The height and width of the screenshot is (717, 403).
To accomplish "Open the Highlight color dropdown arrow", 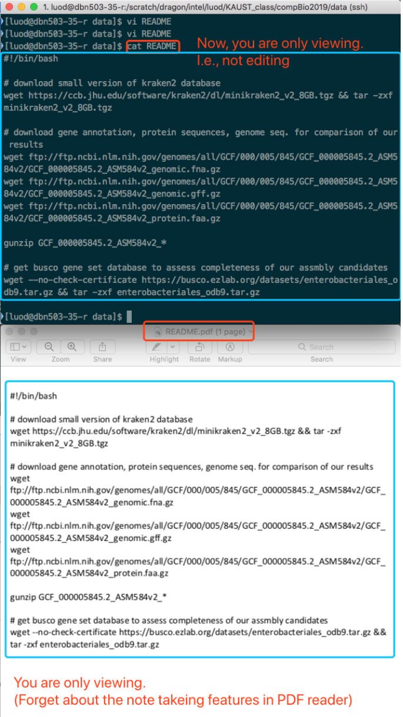I will click(x=173, y=347).
